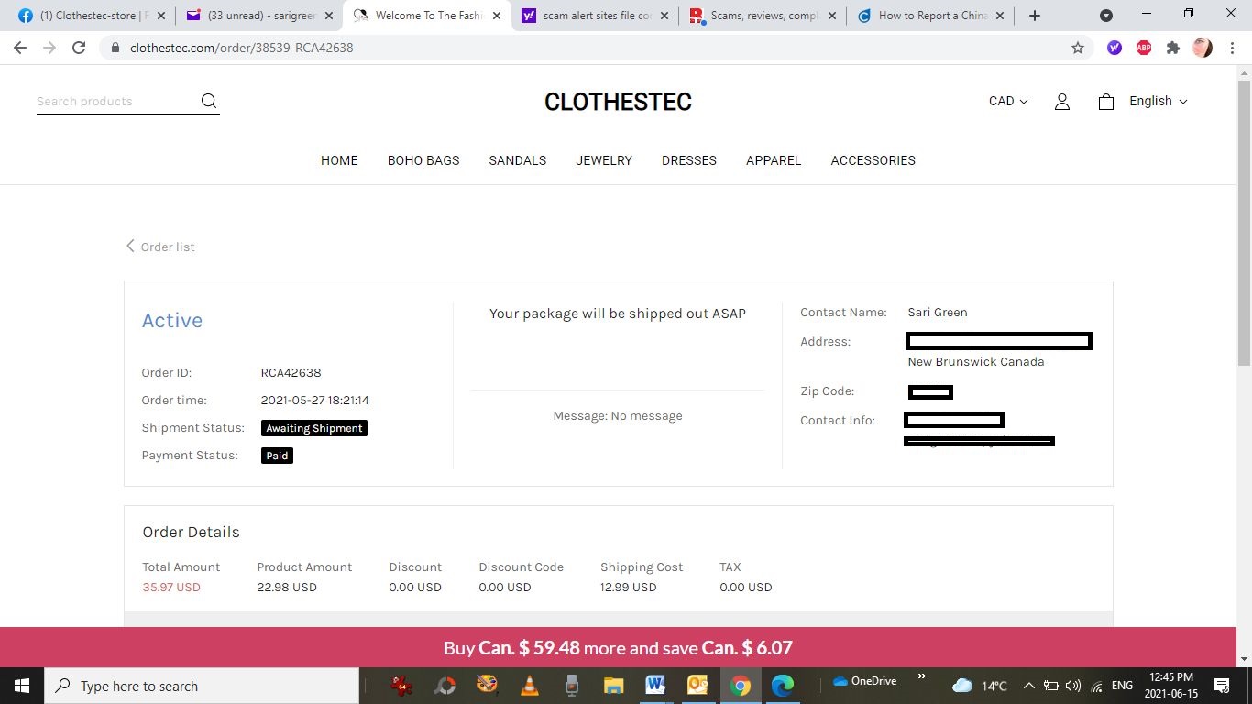Open the Windows Start menu
This screenshot has width=1252, height=704.
tap(22, 686)
